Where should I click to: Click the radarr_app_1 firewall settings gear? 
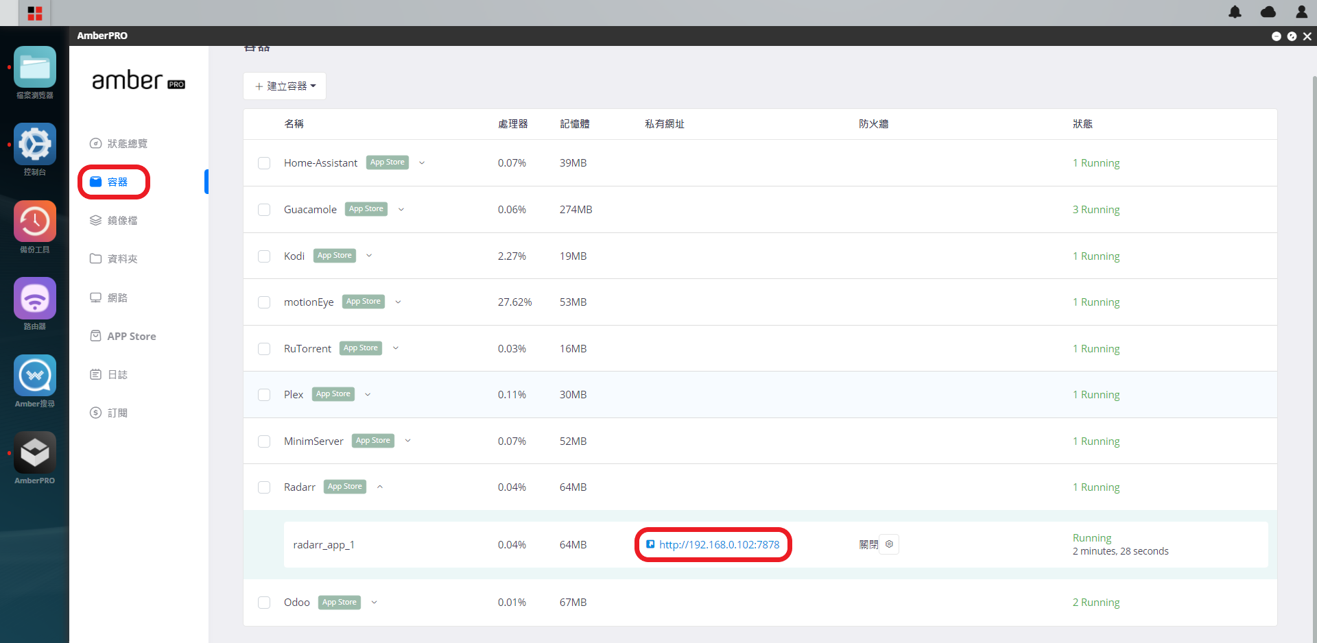click(889, 544)
